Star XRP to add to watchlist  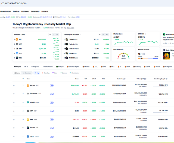click(x=14, y=111)
